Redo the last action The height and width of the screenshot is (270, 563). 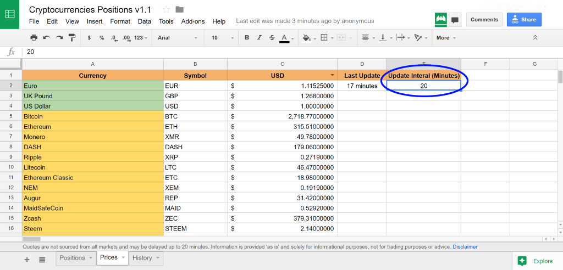coord(59,38)
